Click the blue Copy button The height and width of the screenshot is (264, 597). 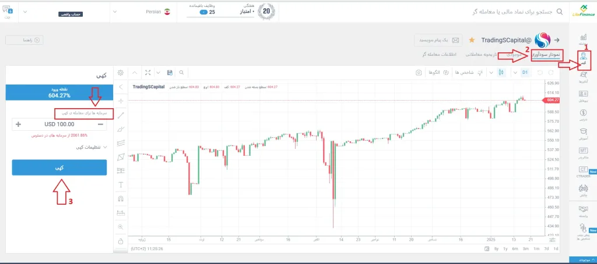(59, 167)
